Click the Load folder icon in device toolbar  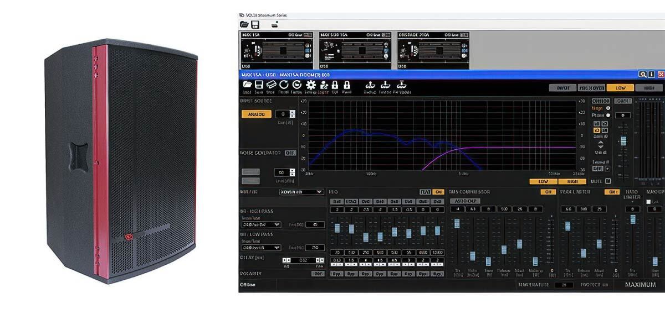[247, 85]
